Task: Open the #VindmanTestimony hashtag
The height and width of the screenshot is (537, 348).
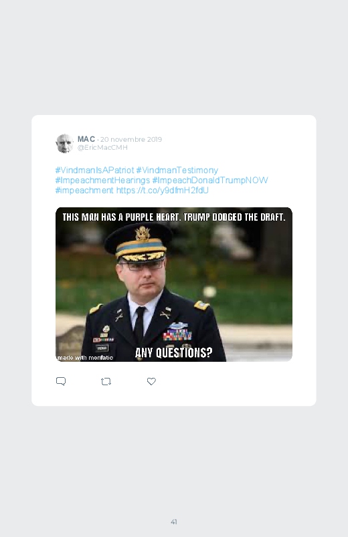Action: pos(177,171)
